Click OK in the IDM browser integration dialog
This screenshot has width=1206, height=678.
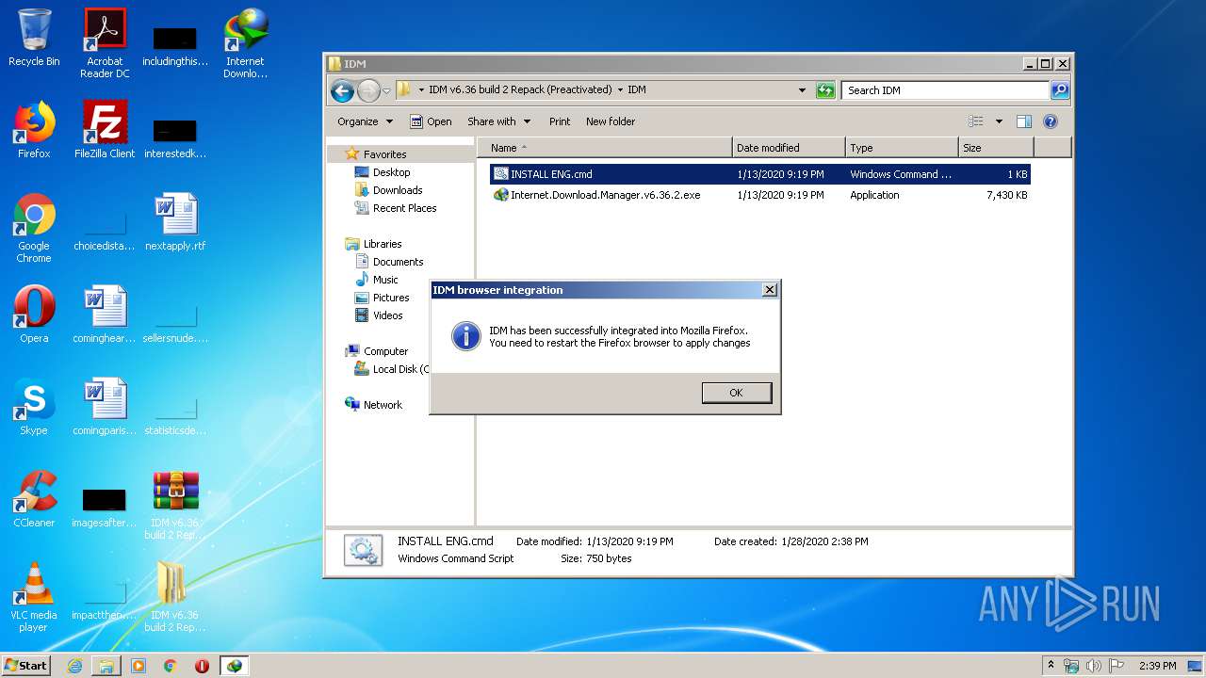(x=736, y=393)
